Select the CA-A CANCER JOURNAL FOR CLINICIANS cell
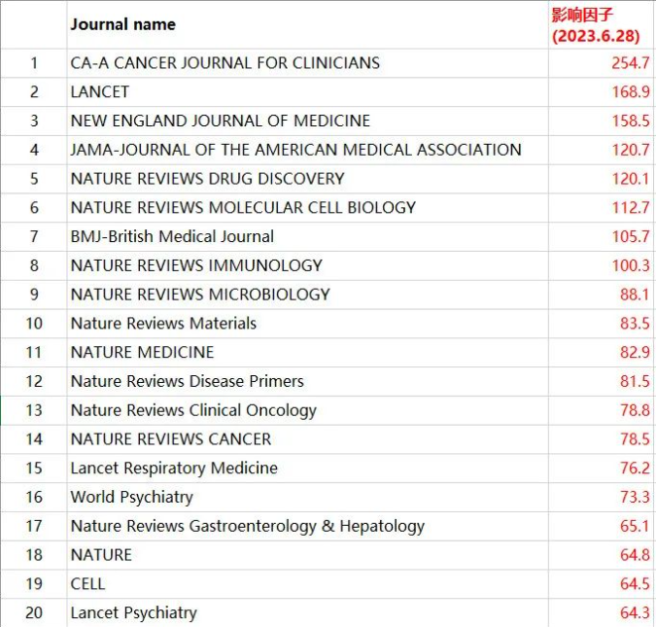This screenshot has height=627, width=656. pyautogui.click(x=307, y=63)
